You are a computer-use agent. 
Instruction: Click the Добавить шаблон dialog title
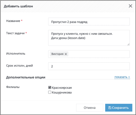point(18,6)
